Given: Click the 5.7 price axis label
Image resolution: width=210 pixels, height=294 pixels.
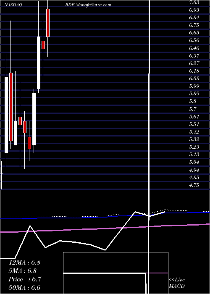Looking at the screenshot, I should point(192,109).
